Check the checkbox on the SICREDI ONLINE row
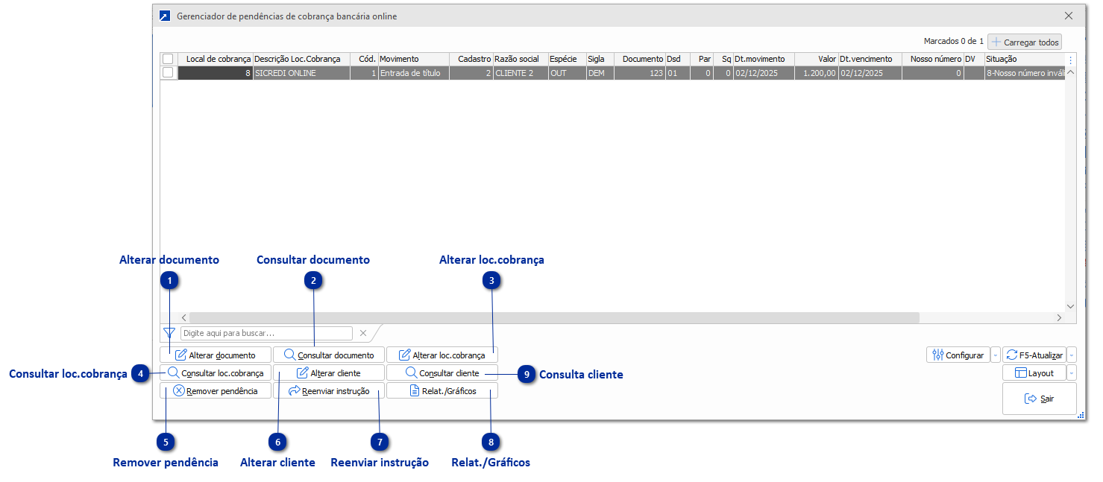This screenshot has height=482, width=1103. tap(169, 72)
